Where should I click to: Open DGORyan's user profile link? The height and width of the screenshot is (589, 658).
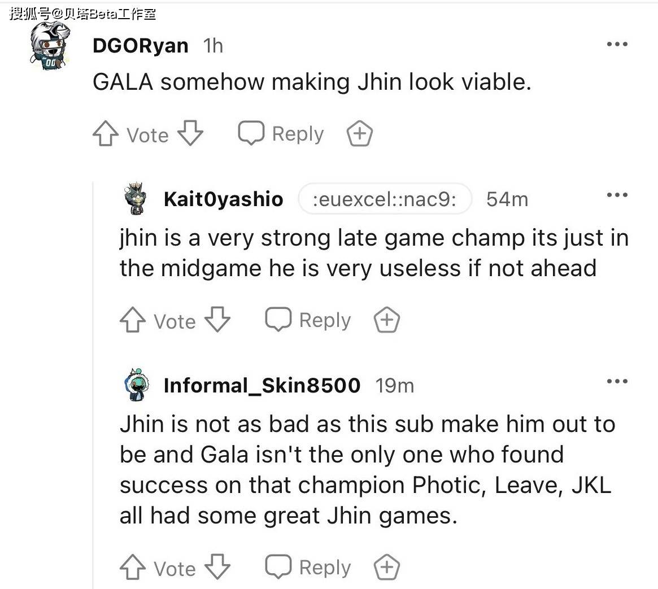tap(140, 45)
